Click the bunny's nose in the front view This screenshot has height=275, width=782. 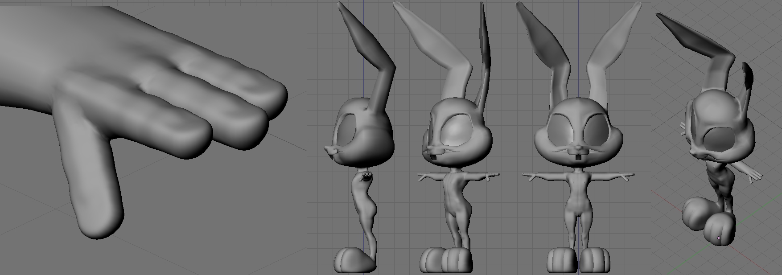(578, 148)
